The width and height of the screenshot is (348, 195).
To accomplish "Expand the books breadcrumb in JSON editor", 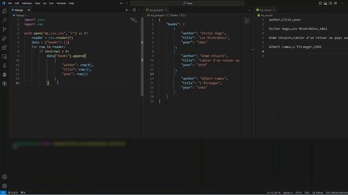I will pos(174,16).
